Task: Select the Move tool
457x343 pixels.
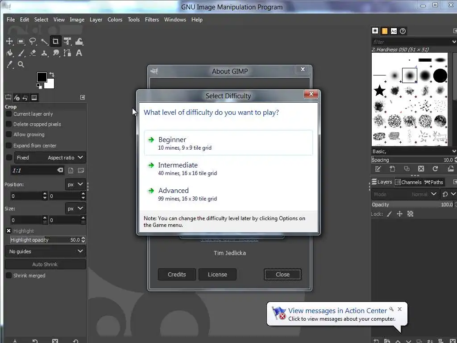Action: [x=9, y=42]
